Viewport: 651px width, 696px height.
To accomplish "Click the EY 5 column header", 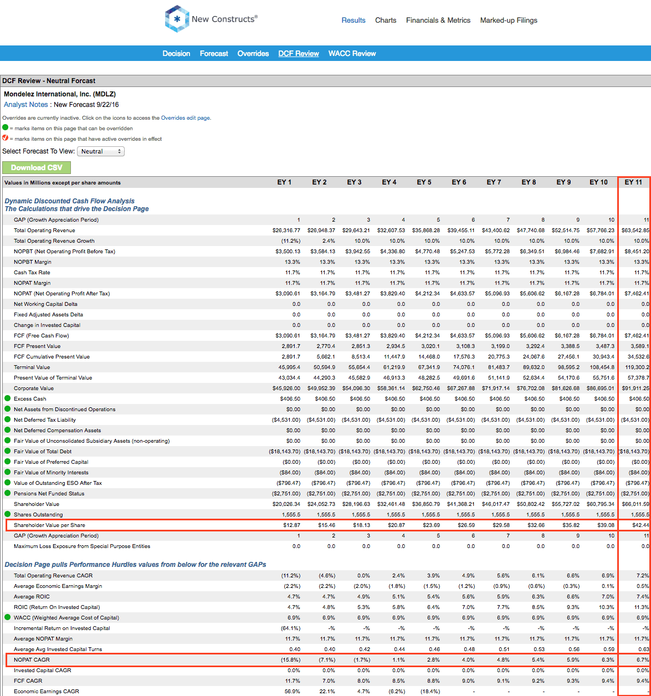I will 424,182.
